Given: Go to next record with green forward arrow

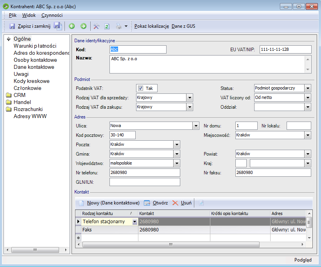Looking at the screenshot, I should click(83, 26).
